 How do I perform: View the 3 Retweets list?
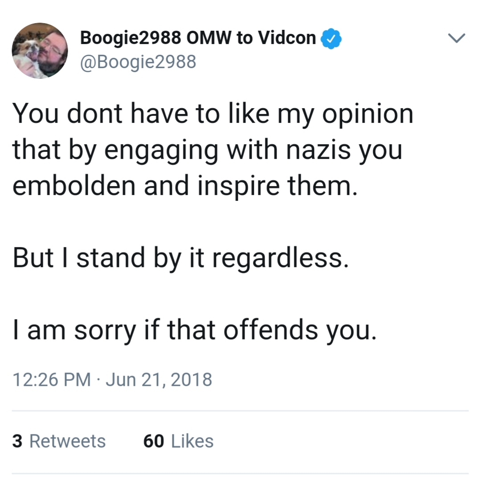pos(59,441)
